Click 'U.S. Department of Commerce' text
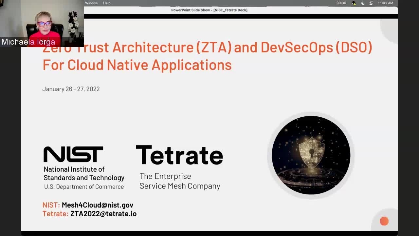This screenshot has width=419, height=236. 84,187
